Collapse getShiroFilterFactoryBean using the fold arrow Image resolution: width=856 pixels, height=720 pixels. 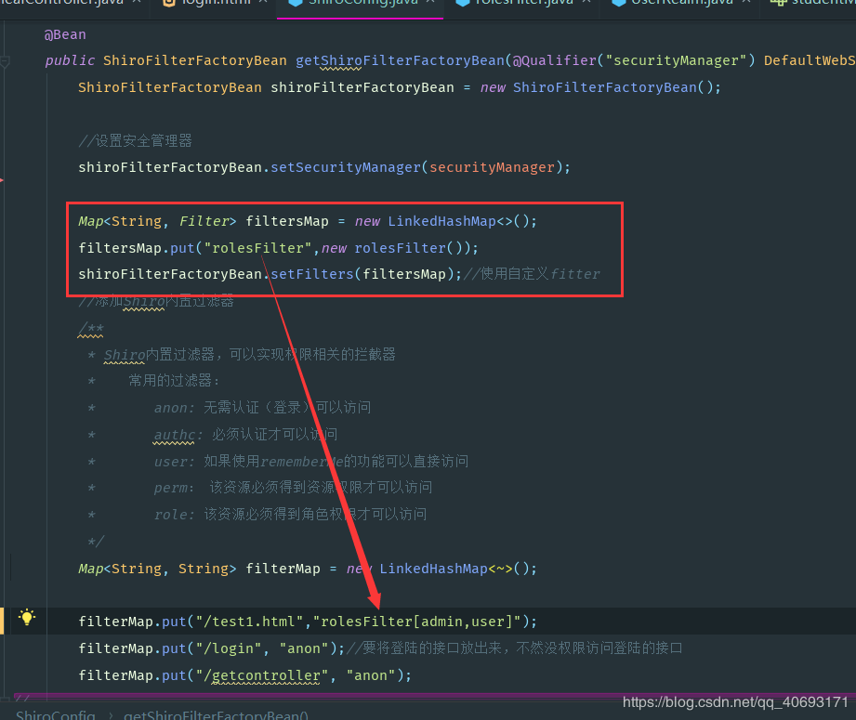(x=7, y=59)
